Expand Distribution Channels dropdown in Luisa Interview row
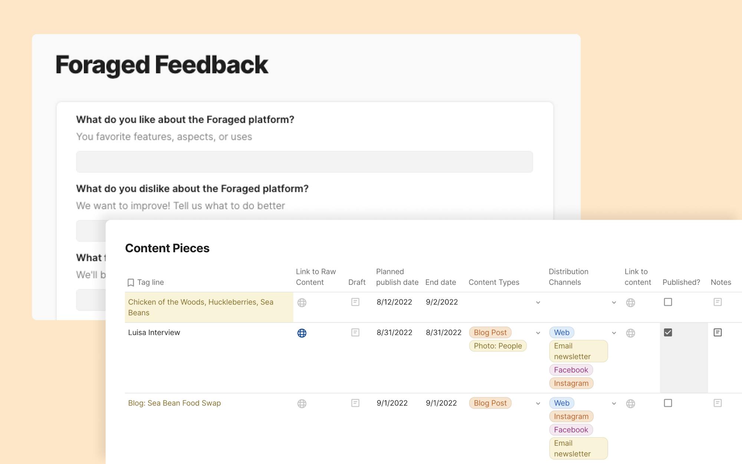This screenshot has height=464, width=742. [x=614, y=333]
